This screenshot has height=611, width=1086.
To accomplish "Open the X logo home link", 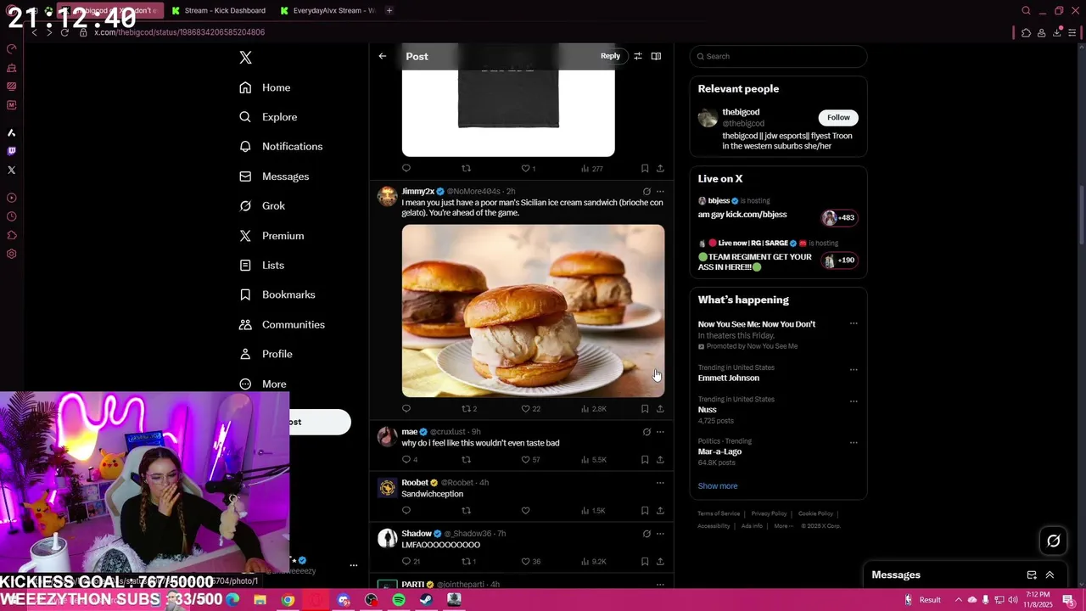I will pyautogui.click(x=245, y=58).
